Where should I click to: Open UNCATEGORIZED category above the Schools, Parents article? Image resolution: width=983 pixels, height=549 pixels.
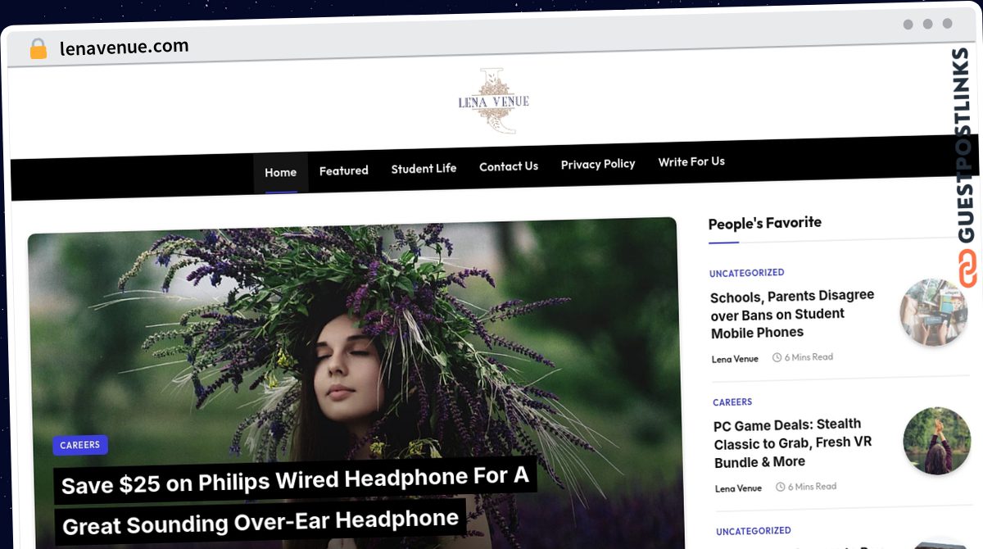[747, 273]
